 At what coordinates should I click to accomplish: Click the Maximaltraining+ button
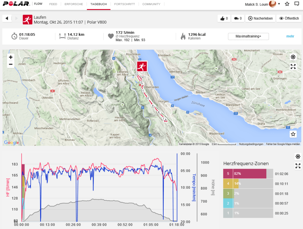[248, 36]
